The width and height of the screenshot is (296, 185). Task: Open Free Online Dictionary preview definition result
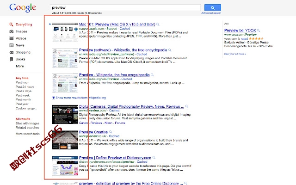(131, 183)
